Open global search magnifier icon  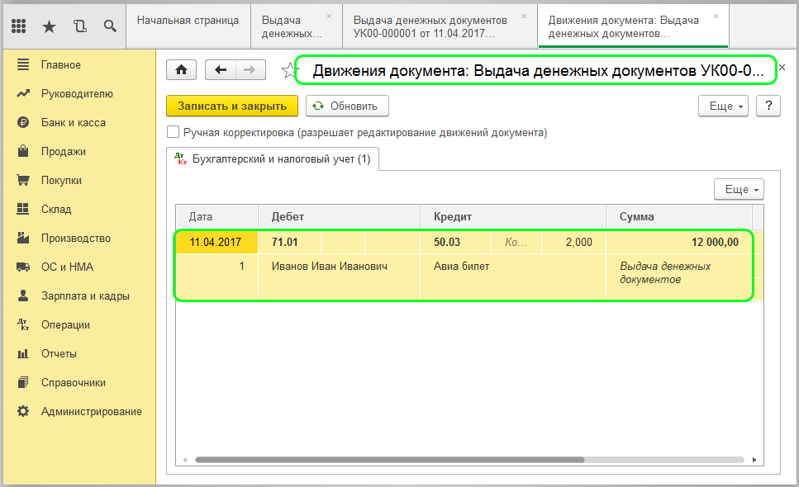point(110,26)
